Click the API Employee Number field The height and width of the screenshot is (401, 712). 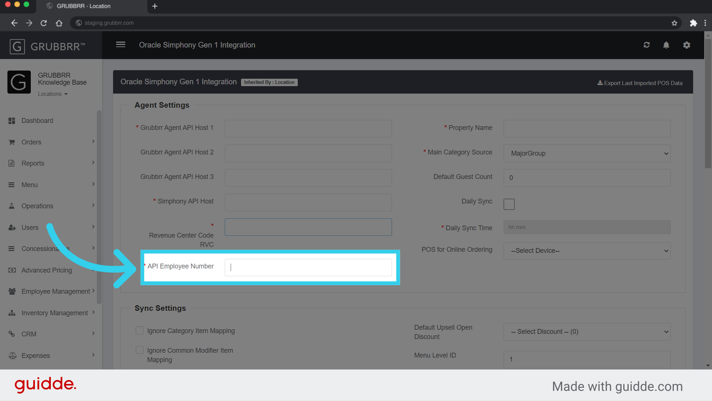pyautogui.click(x=308, y=267)
